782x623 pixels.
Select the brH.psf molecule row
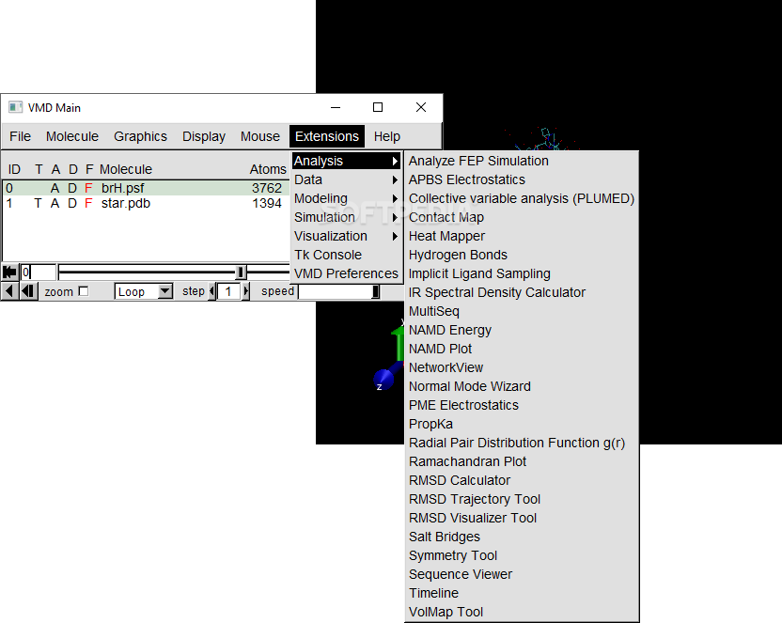click(146, 188)
